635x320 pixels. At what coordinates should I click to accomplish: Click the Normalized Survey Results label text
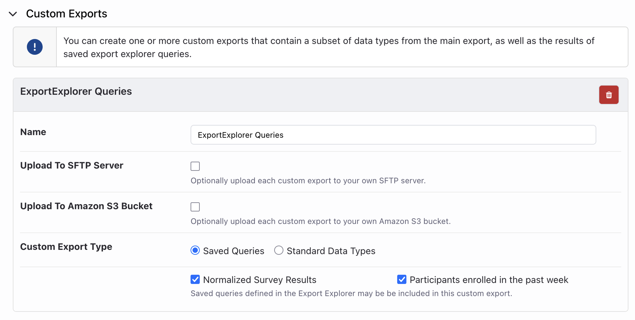pos(259,280)
